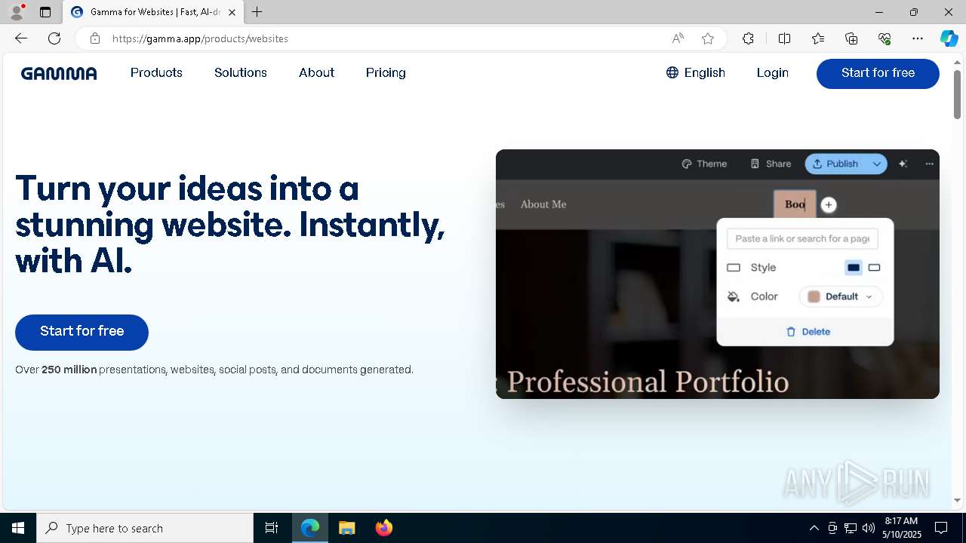Select the filled button style
Viewport: 966px width, 543px height.
pyautogui.click(x=854, y=268)
